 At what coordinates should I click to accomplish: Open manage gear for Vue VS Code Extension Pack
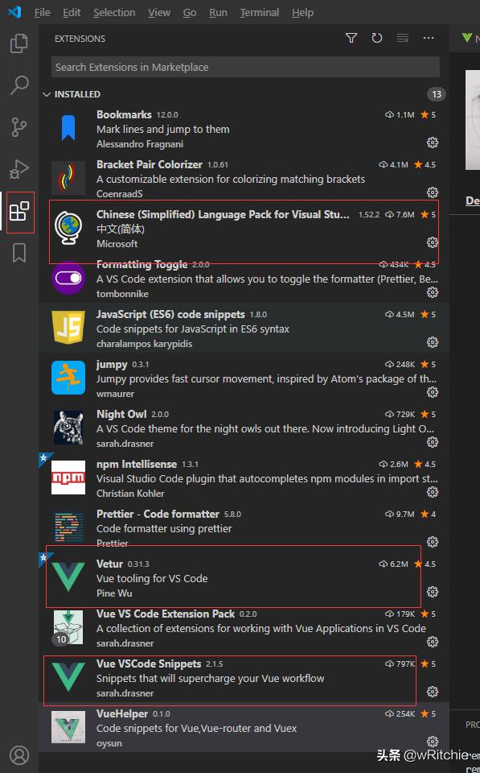tap(433, 642)
